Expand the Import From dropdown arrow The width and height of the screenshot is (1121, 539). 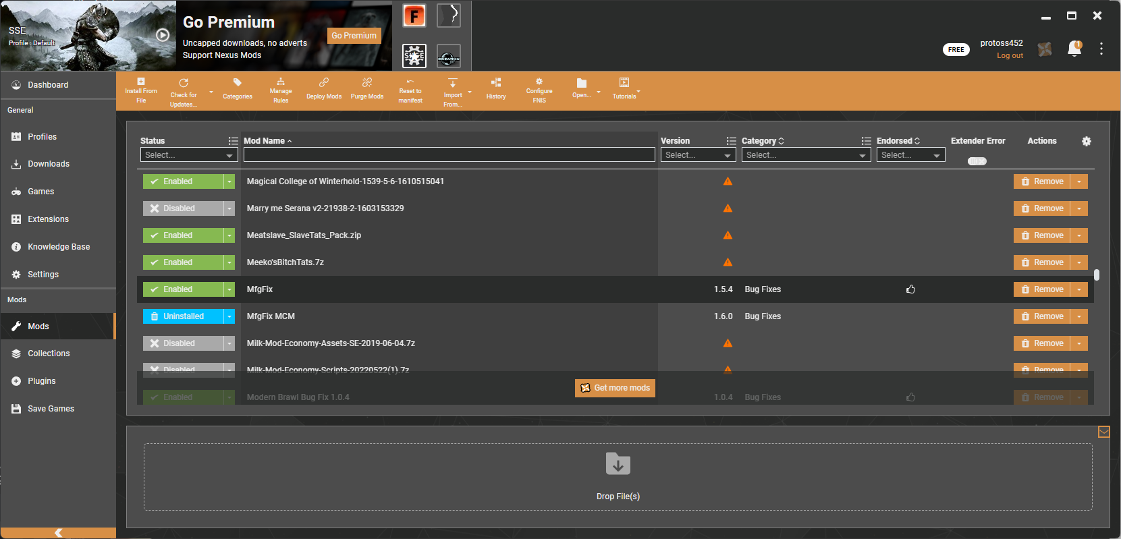[x=470, y=92]
